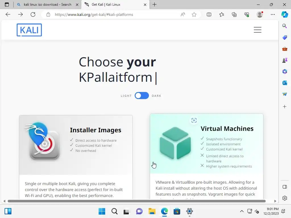
Task: Open sidebar Microsoft 365 icon
Action: (x=284, y=71)
